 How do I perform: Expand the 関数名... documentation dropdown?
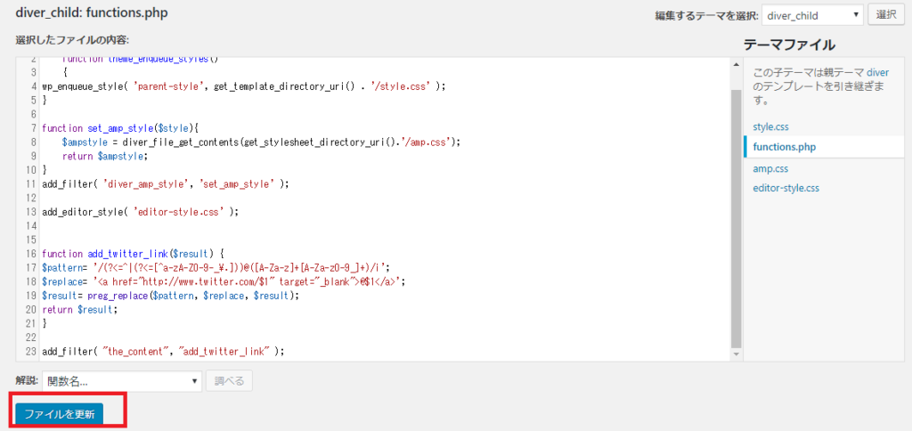(122, 381)
